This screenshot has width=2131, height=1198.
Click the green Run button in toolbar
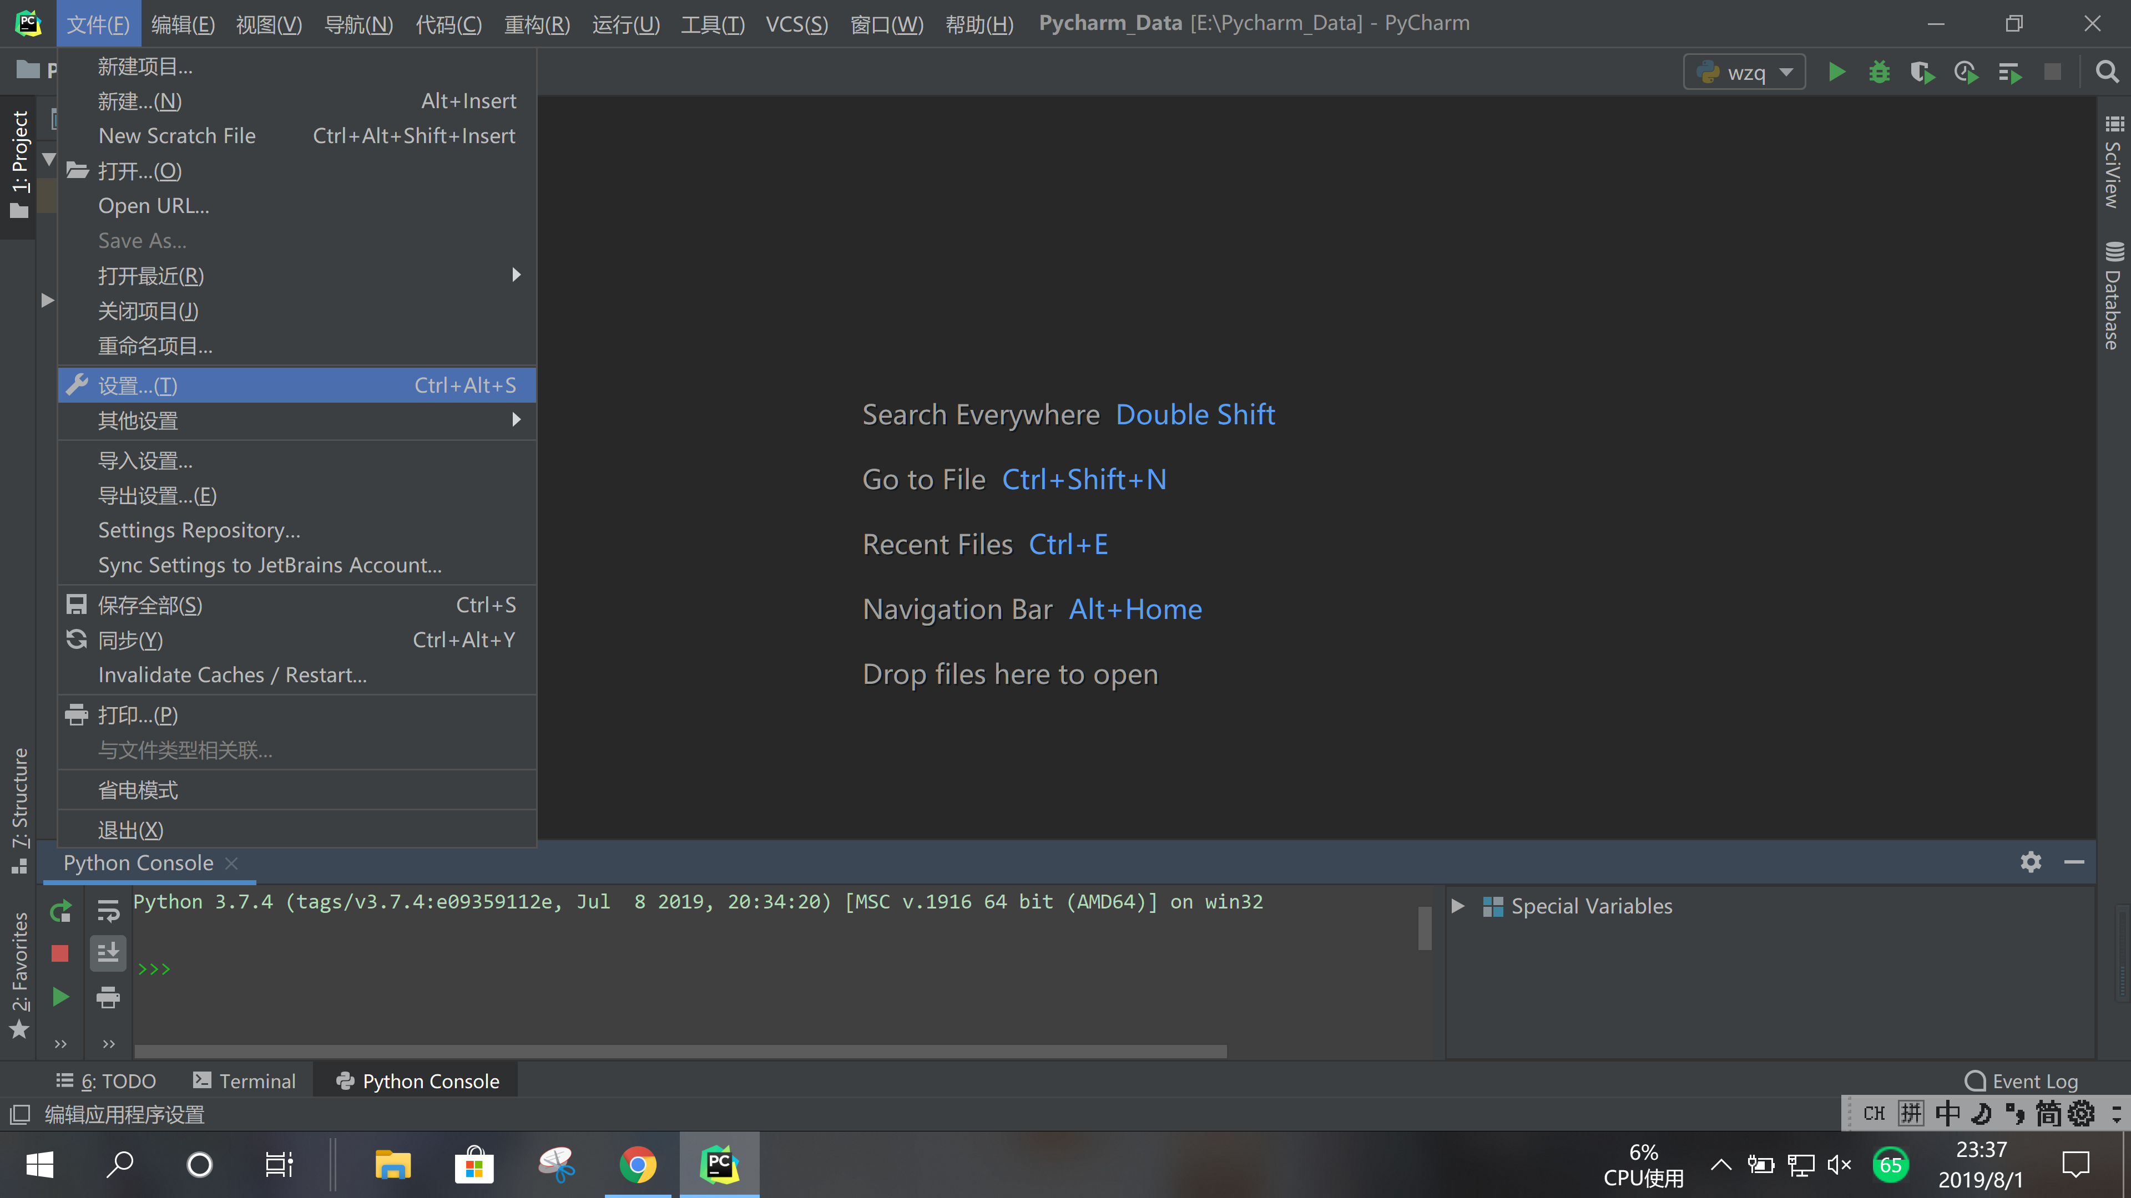[1836, 73]
